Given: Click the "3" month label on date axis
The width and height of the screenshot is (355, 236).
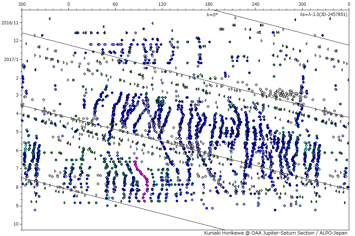Looking at the screenshot, I should [x=17, y=95].
